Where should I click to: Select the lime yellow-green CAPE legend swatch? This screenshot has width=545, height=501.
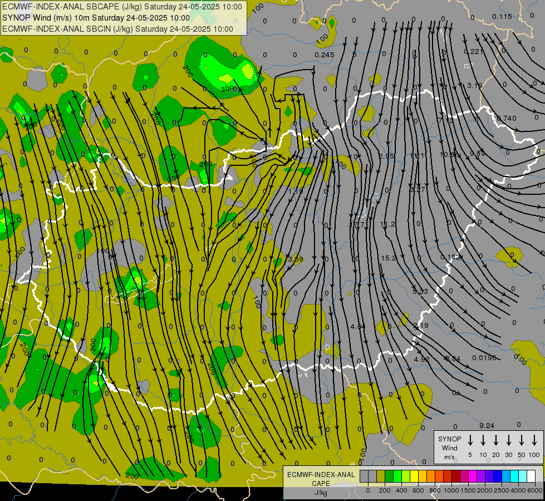point(406,476)
